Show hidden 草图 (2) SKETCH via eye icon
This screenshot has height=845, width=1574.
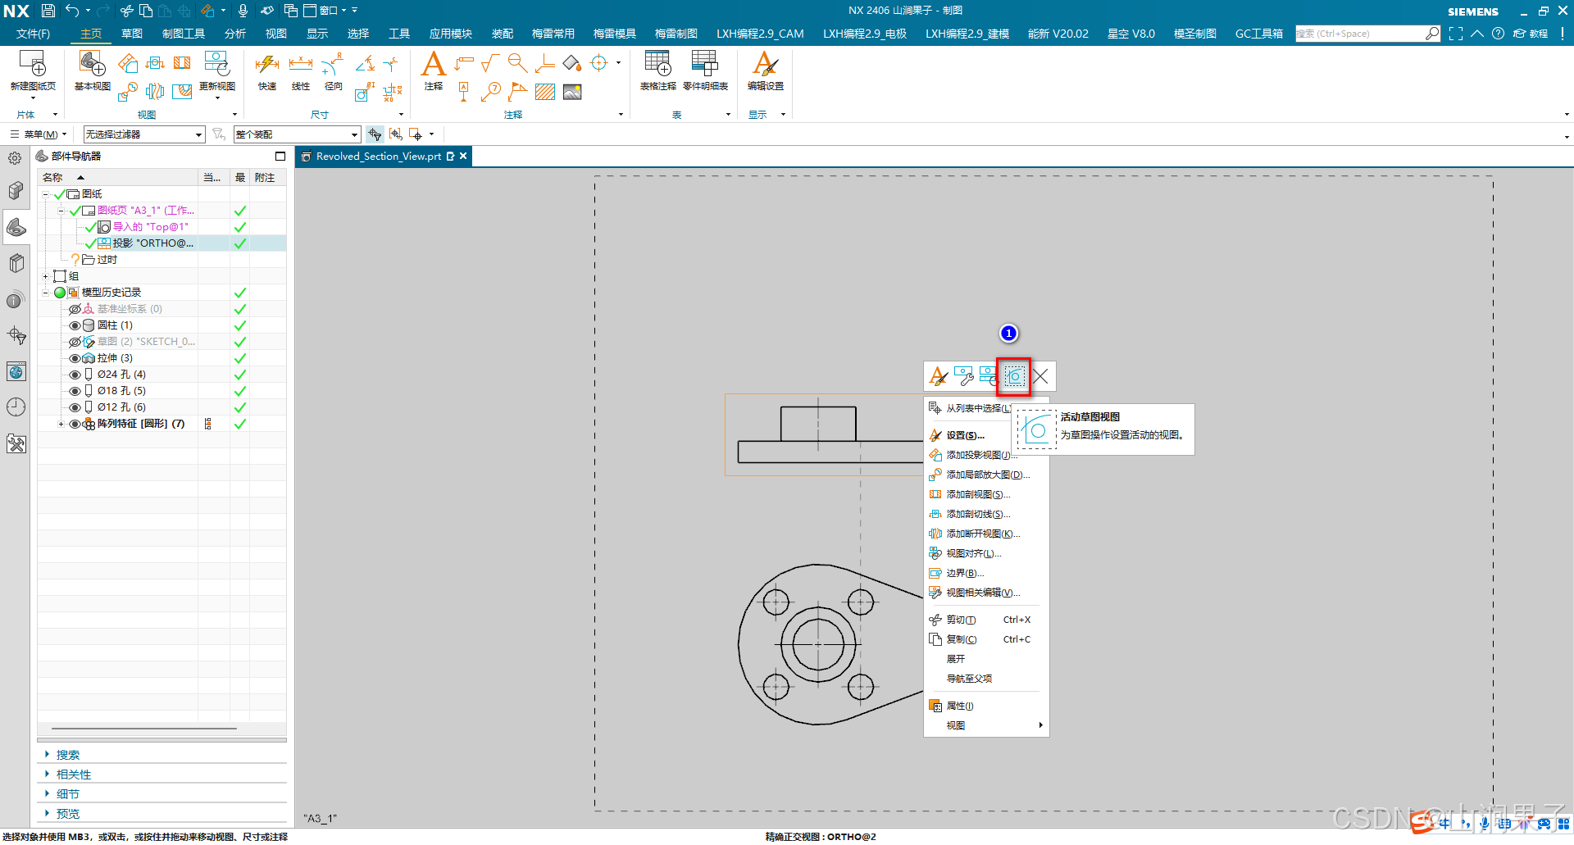coord(75,342)
